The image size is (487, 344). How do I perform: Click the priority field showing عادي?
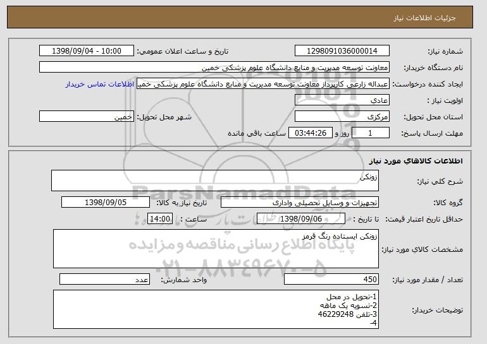342,100
